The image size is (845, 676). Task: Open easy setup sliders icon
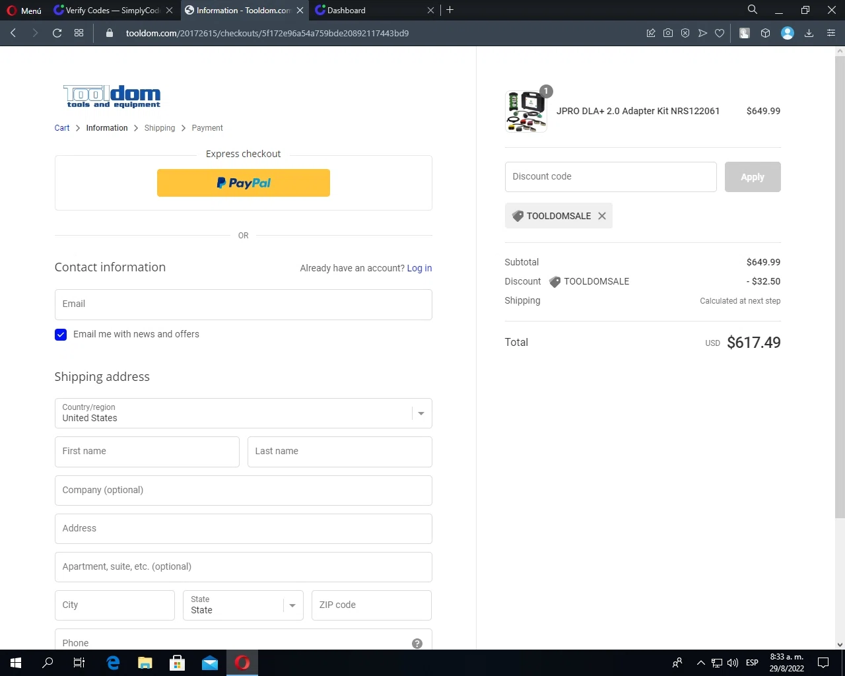pyautogui.click(x=831, y=33)
